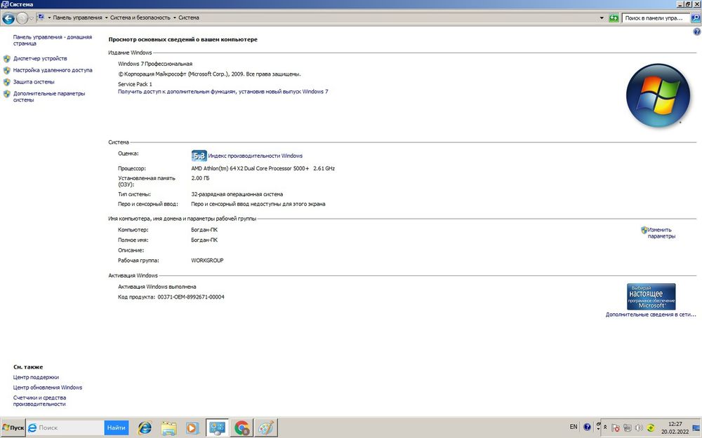
Task: Select the processor text AMD Athlon 64 X2
Action: [x=263, y=168]
